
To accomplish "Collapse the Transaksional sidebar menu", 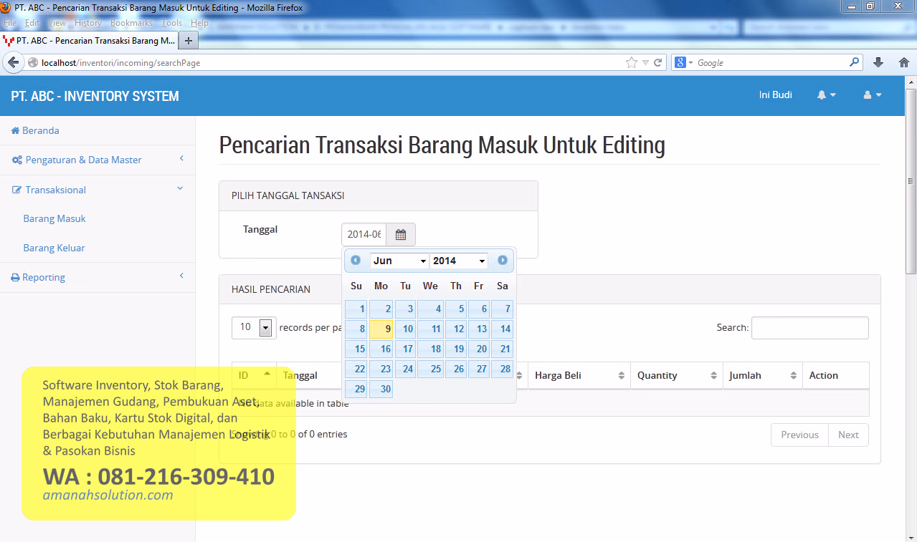I will [x=98, y=190].
